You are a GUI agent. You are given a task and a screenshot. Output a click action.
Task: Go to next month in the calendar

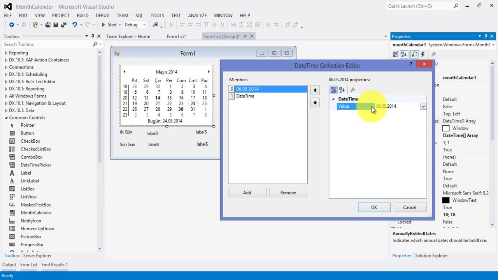tap(209, 72)
